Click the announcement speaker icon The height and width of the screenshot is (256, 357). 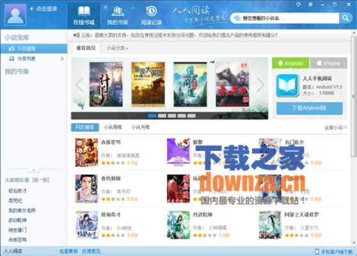tap(76, 35)
